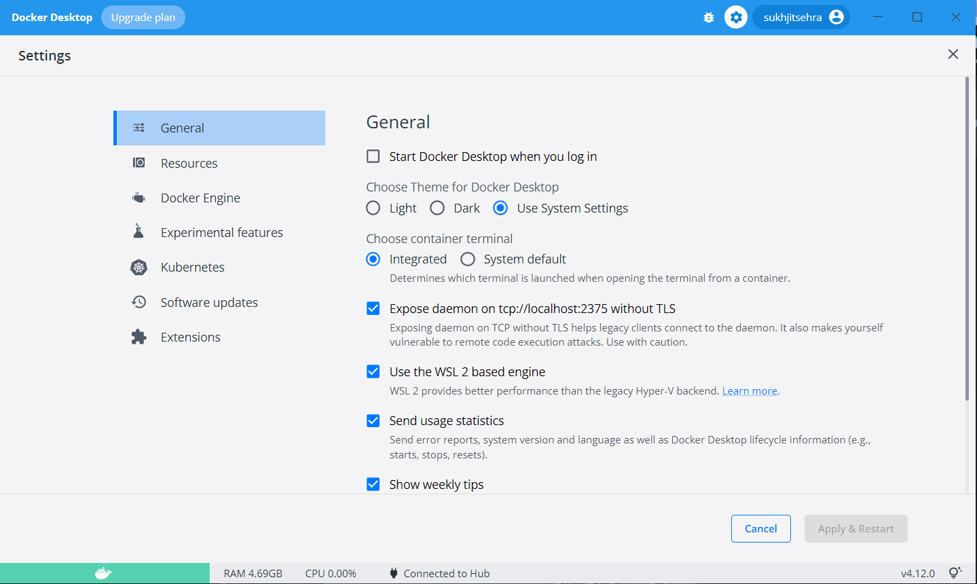Select the Kubernetes wheel icon in the sidebar
977x584 pixels.
(x=139, y=267)
